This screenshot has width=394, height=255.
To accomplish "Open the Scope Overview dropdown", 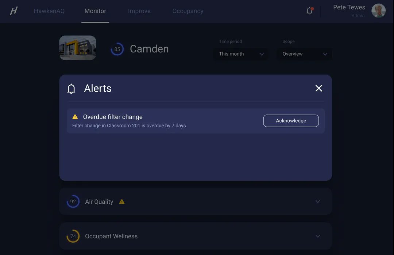I will click(304, 54).
